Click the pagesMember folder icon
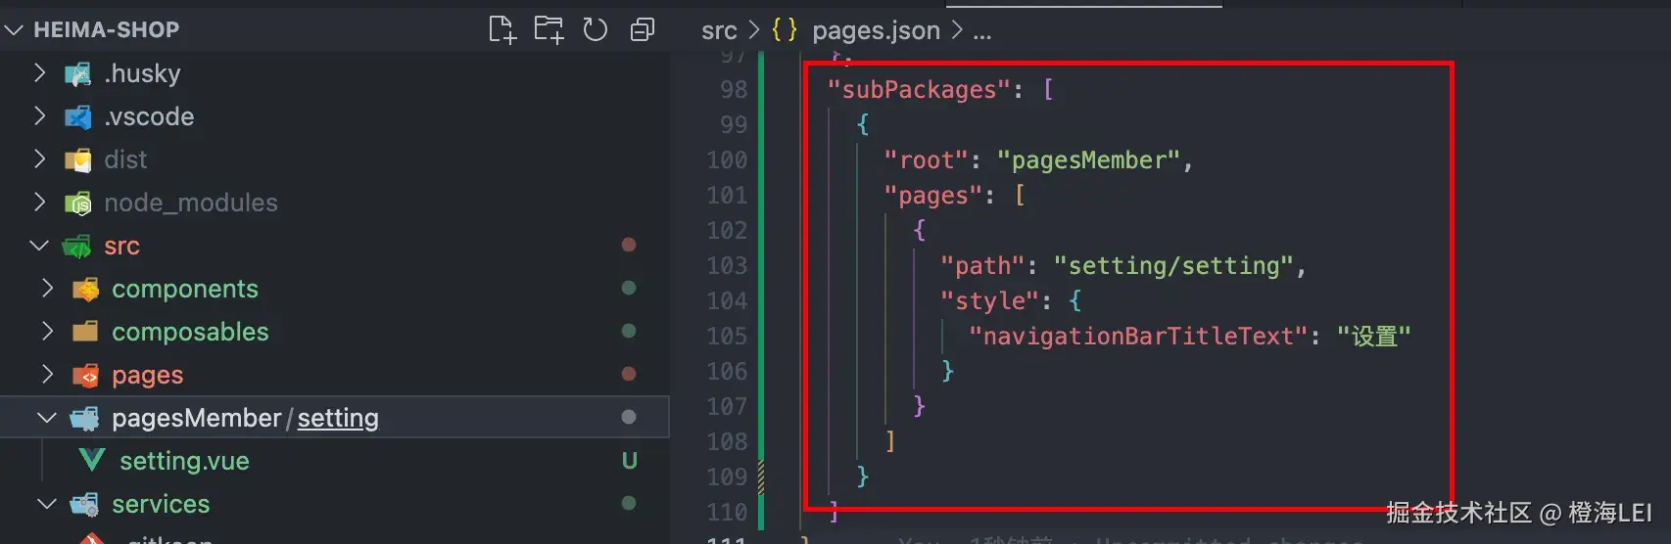1671x544 pixels. (85, 419)
